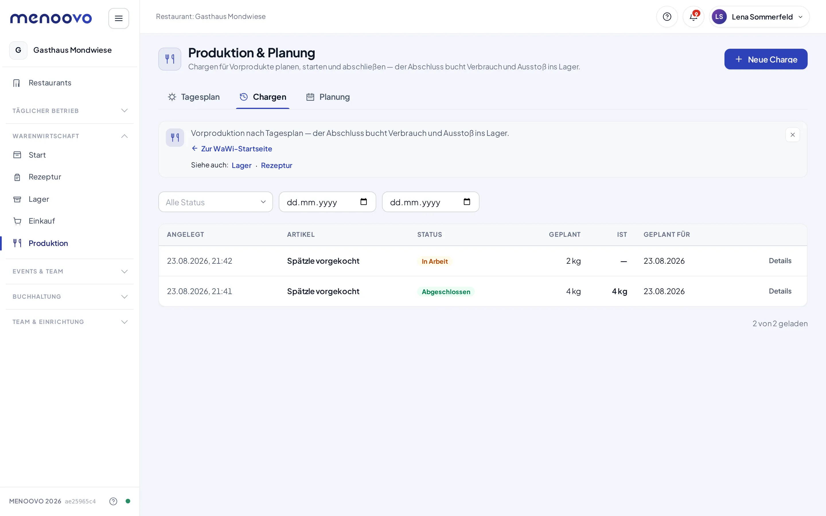Dismiss the Vorproduktion info banner

(792, 135)
